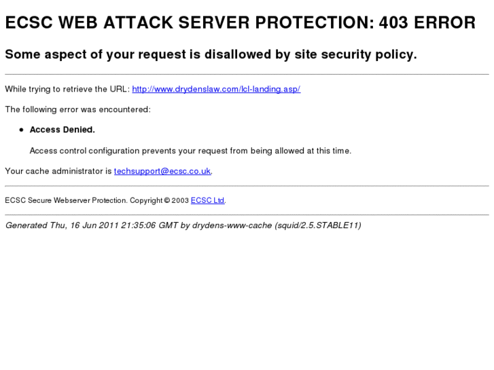Click the "(squid/2.5.STABLE11)" version text

coord(318,225)
